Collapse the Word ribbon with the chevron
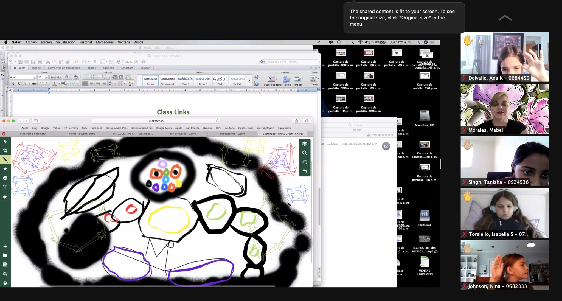Image resolution: width=562 pixels, height=301 pixels. [x=311, y=68]
